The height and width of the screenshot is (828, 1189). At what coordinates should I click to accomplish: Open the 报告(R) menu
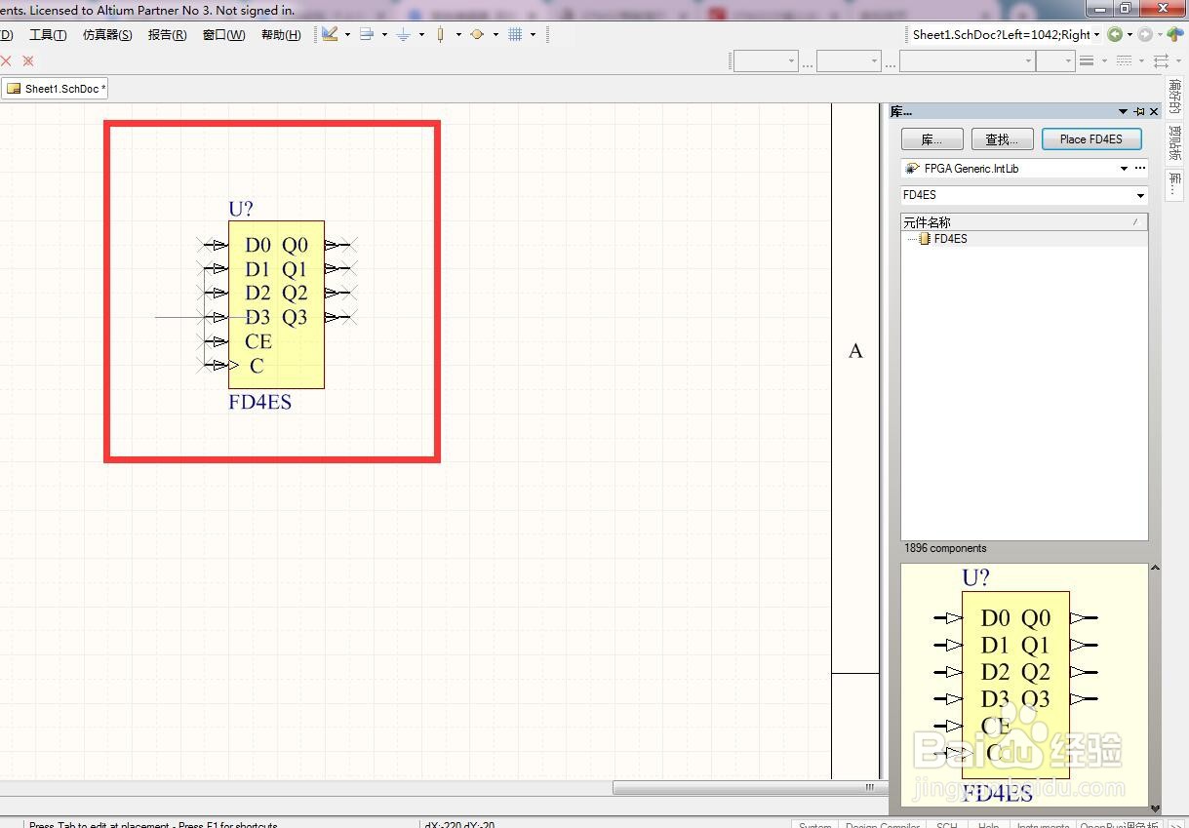pos(167,34)
